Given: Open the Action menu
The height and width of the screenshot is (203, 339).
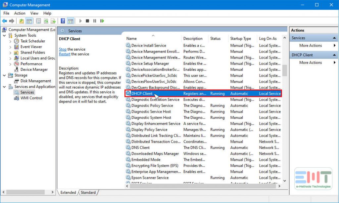Looking at the screenshot, I should pos(20,13).
